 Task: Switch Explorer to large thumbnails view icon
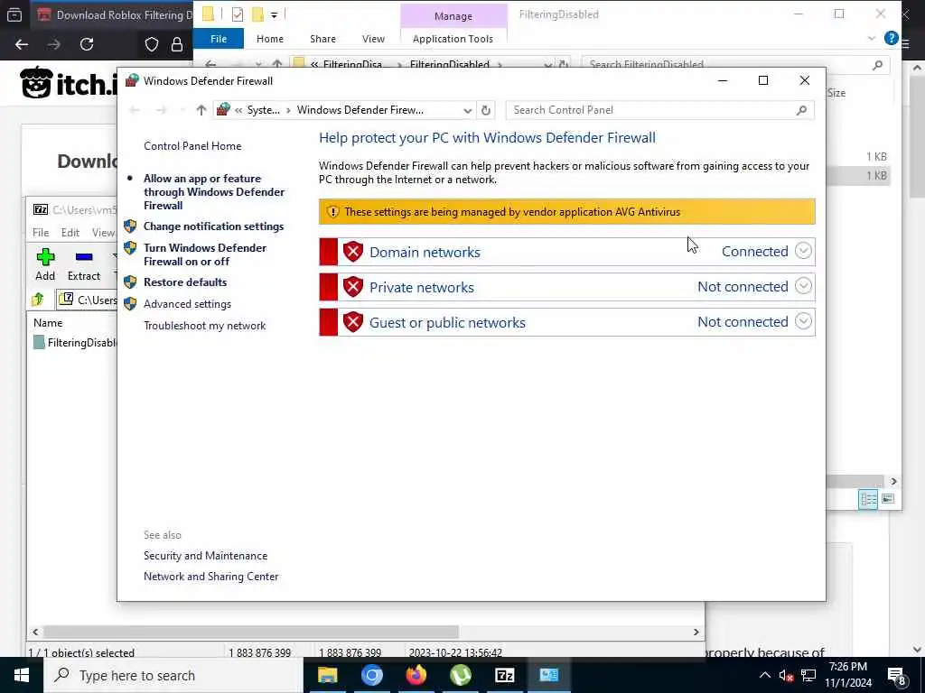coord(888,499)
